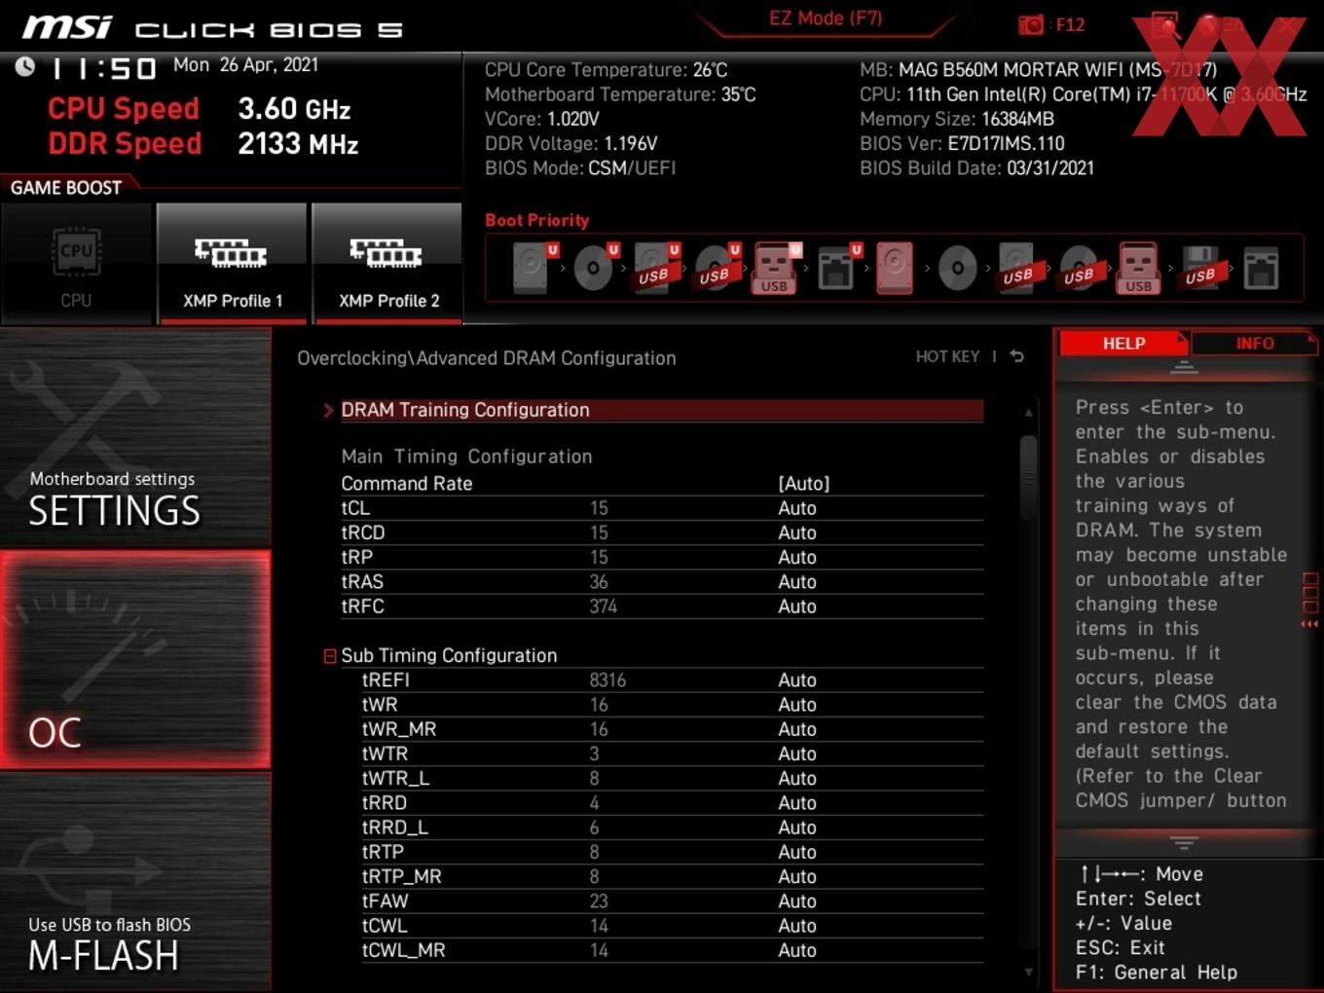This screenshot has width=1324, height=993.
Task: Select the tRFC Auto value field
Action: pyautogui.click(x=796, y=607)
